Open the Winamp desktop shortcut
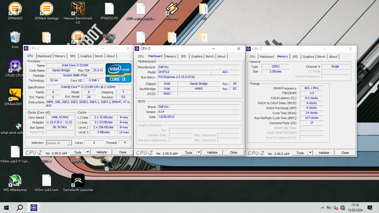Viewport: 379px width, 213px height. tap(172, 11)
